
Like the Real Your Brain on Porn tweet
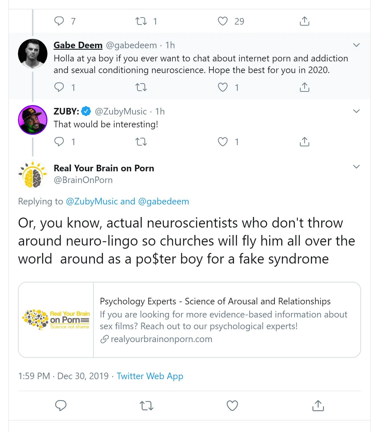(232, 405)
